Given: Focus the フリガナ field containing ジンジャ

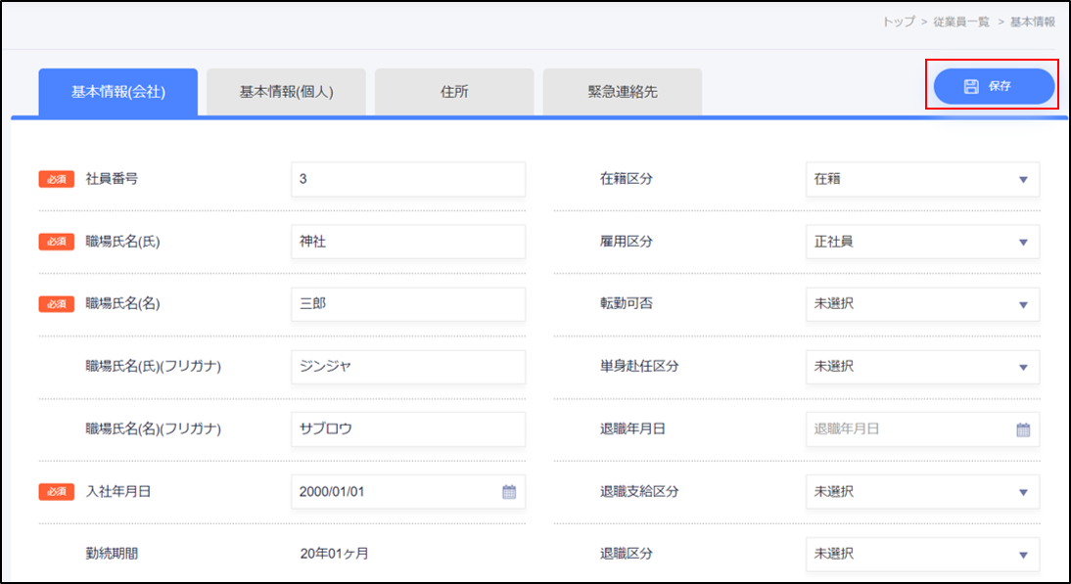Looking at the screenshot, I should click(407, 366).
